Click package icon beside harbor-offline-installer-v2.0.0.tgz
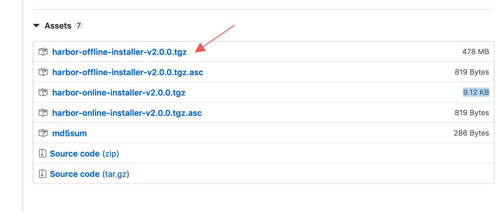501x214 pixels. (43, 52)
